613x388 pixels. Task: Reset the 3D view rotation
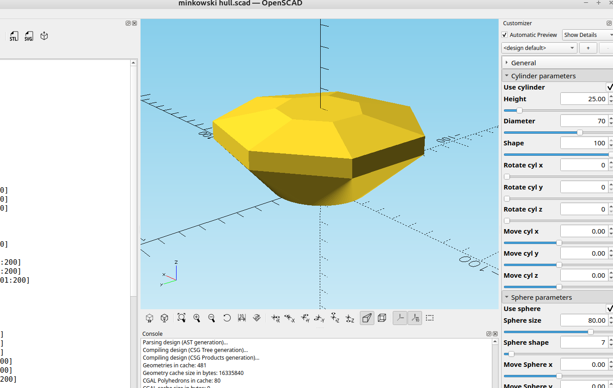[x=227, y=318]
